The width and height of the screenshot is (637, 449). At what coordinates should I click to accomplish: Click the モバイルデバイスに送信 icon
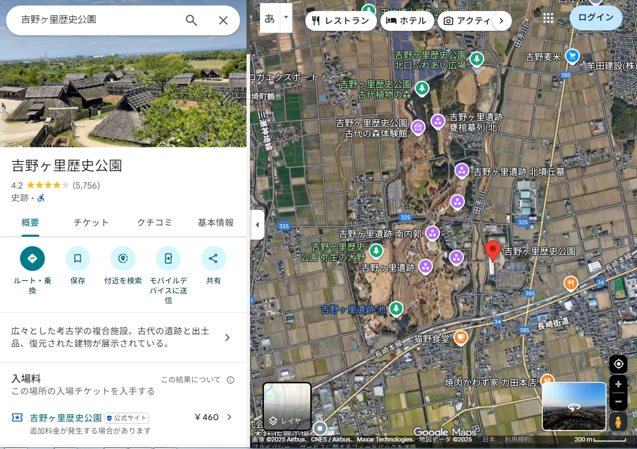[168, 259]
